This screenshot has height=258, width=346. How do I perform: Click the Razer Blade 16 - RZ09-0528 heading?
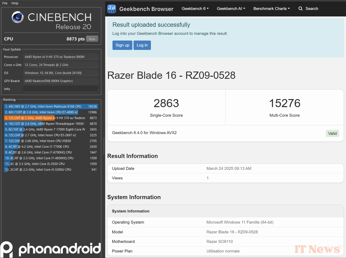(x=171, y=76)
